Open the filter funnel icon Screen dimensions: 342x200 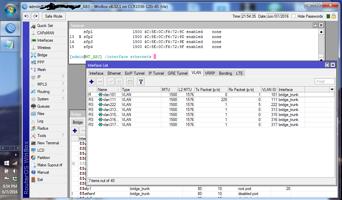(x=140, y=81)
